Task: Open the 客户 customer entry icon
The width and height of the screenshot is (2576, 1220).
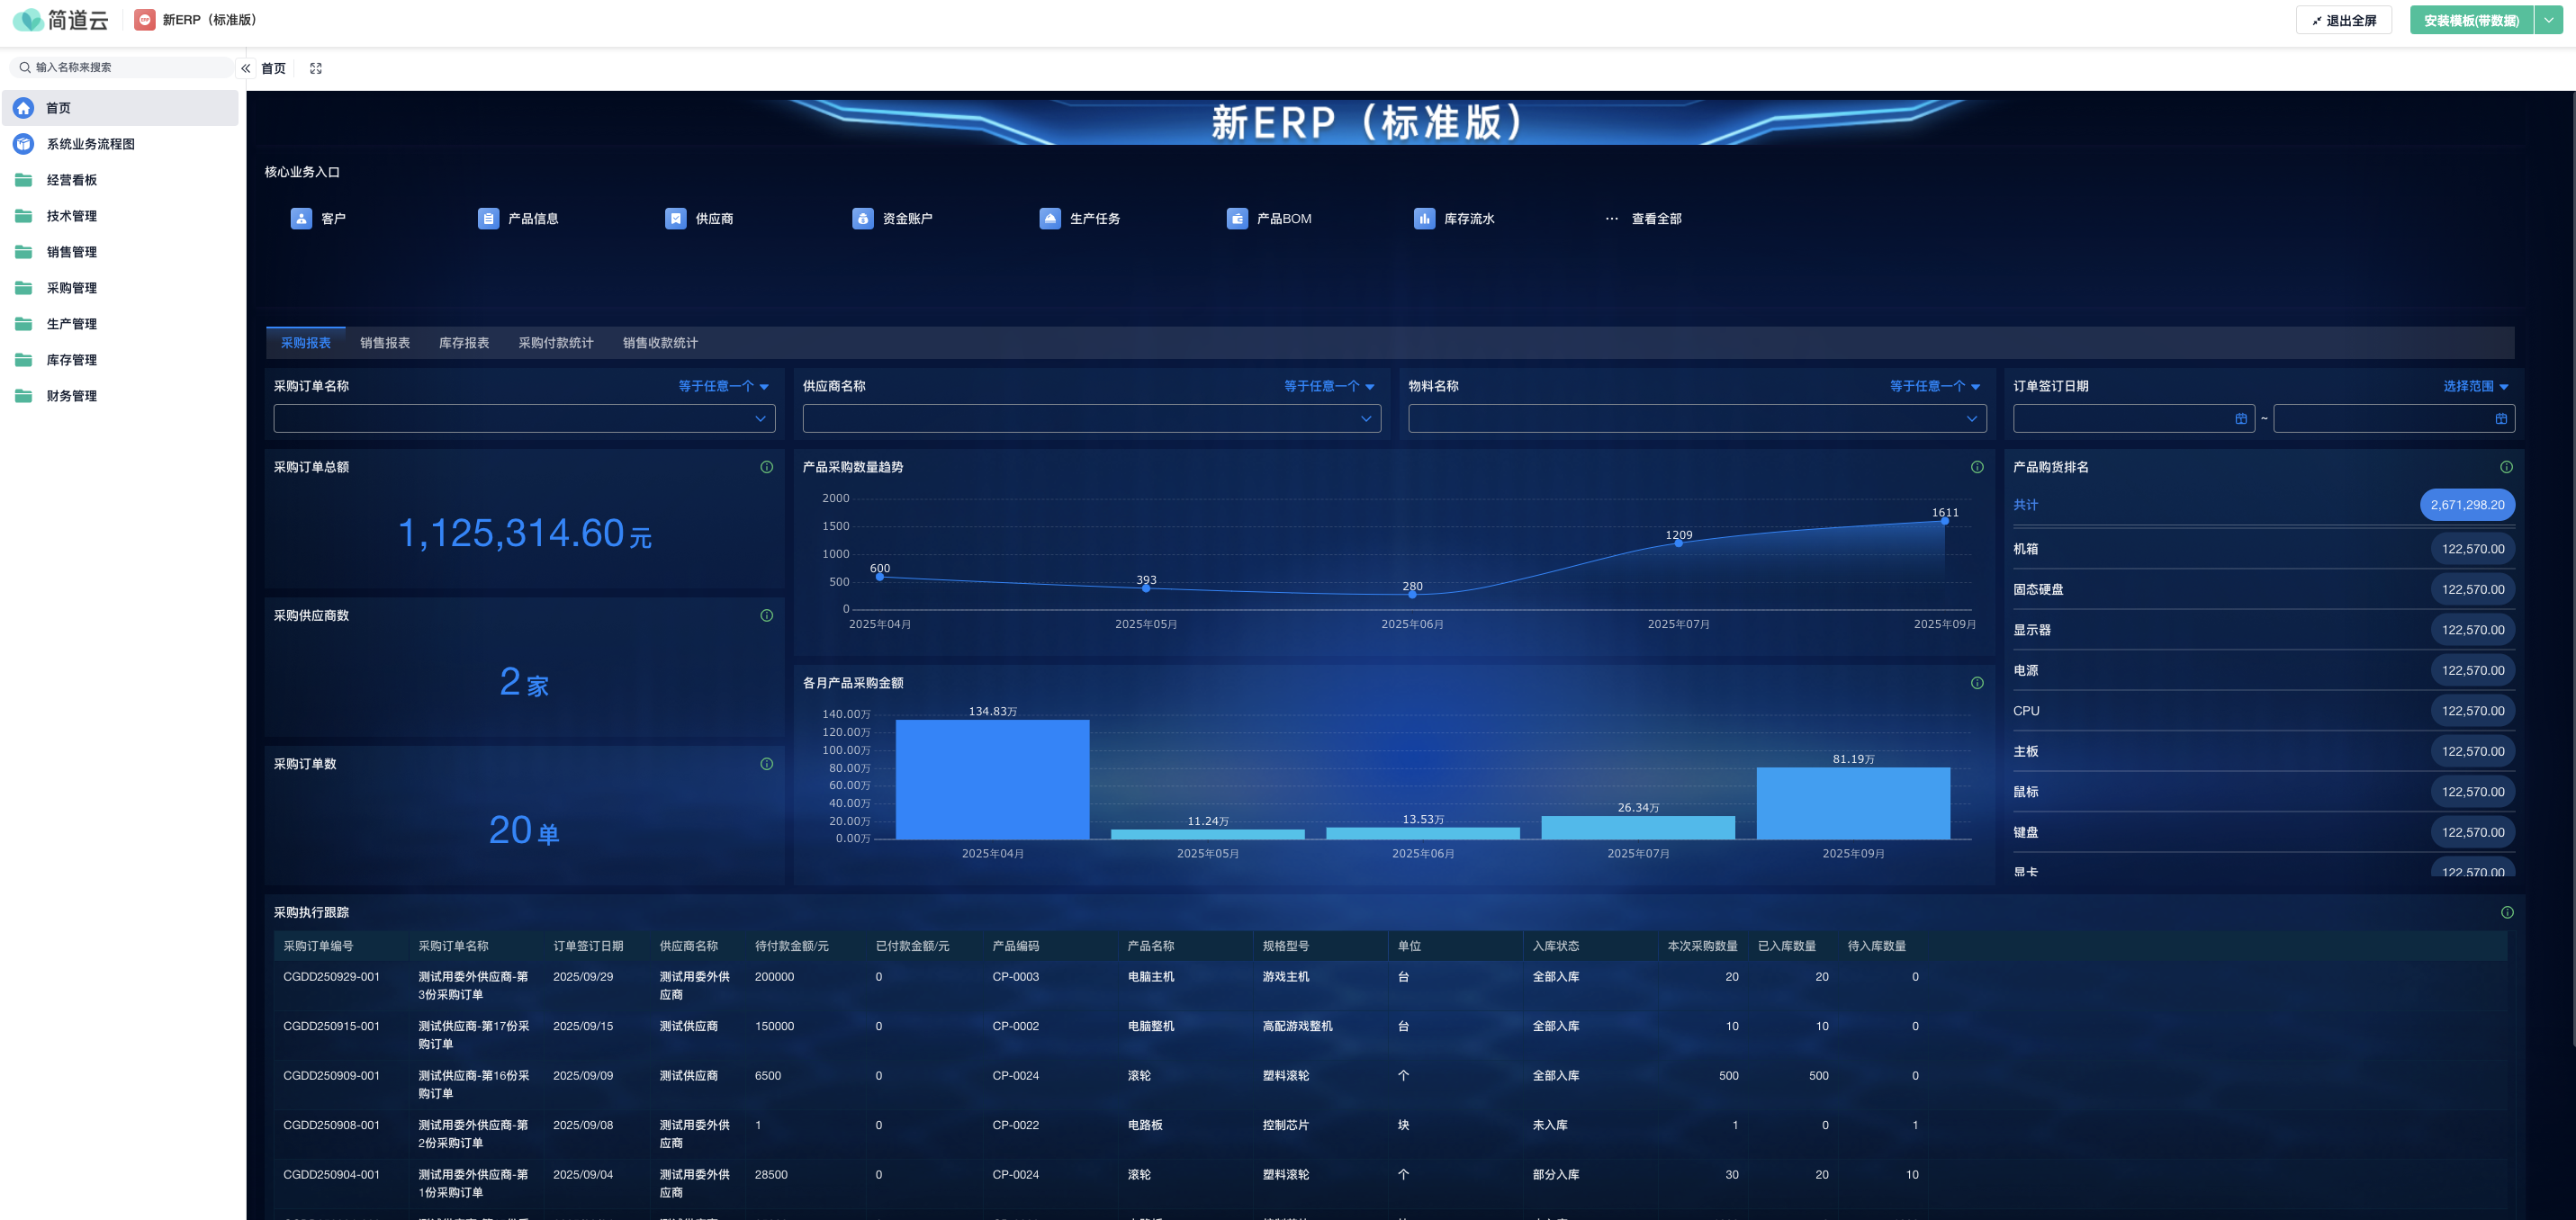Action: 301,218
